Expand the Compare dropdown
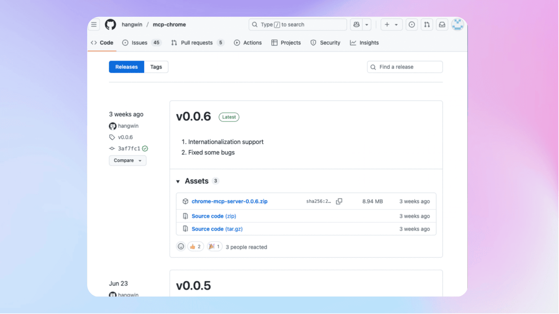Viewport: 559px width, 314px height. (128, 160)
